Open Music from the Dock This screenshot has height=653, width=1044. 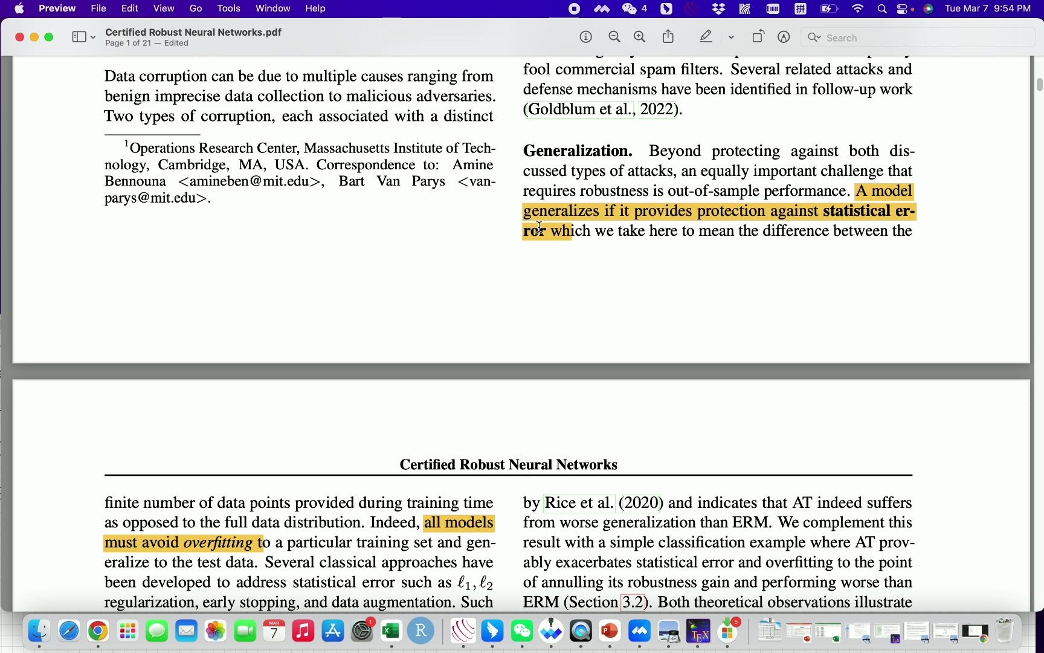(303, 631)
